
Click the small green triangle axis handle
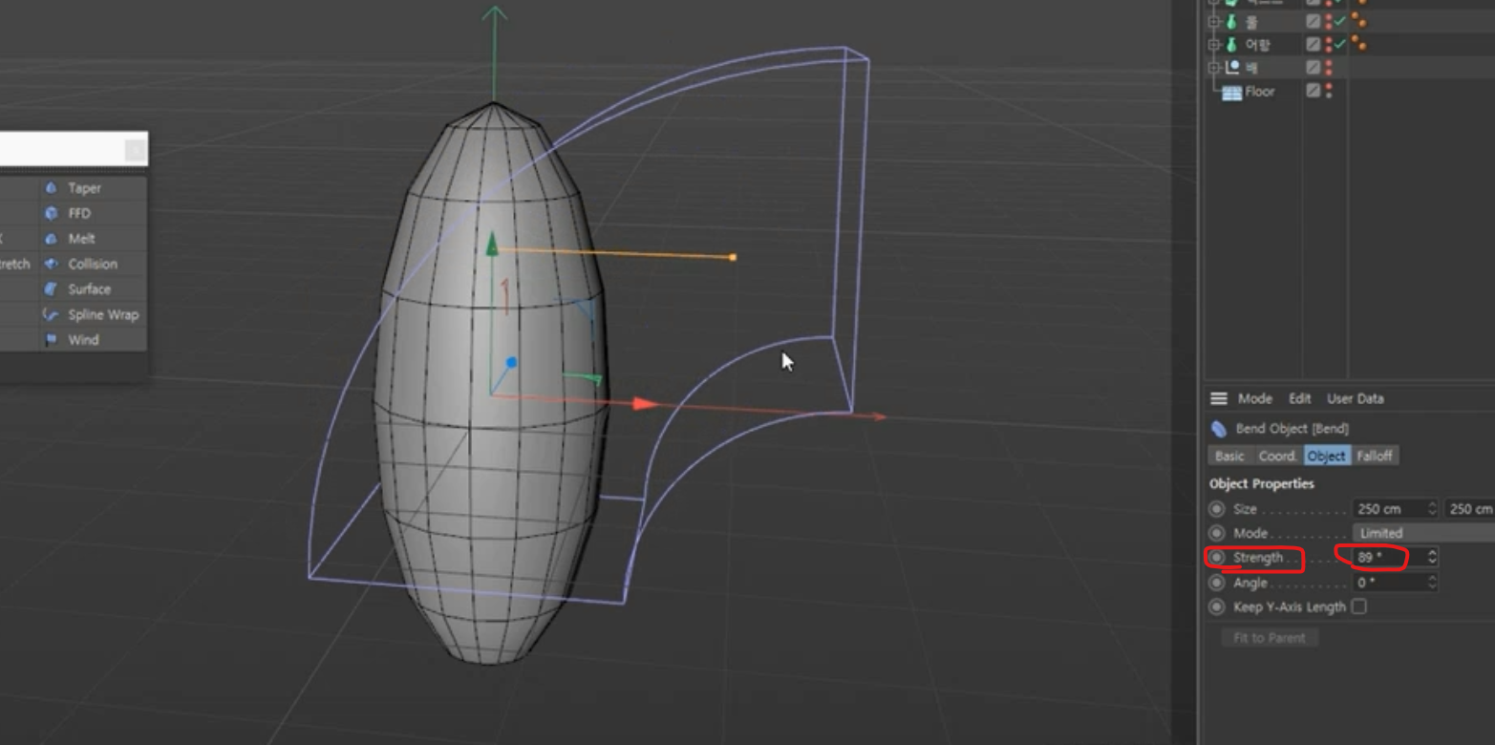pos(492,245)
